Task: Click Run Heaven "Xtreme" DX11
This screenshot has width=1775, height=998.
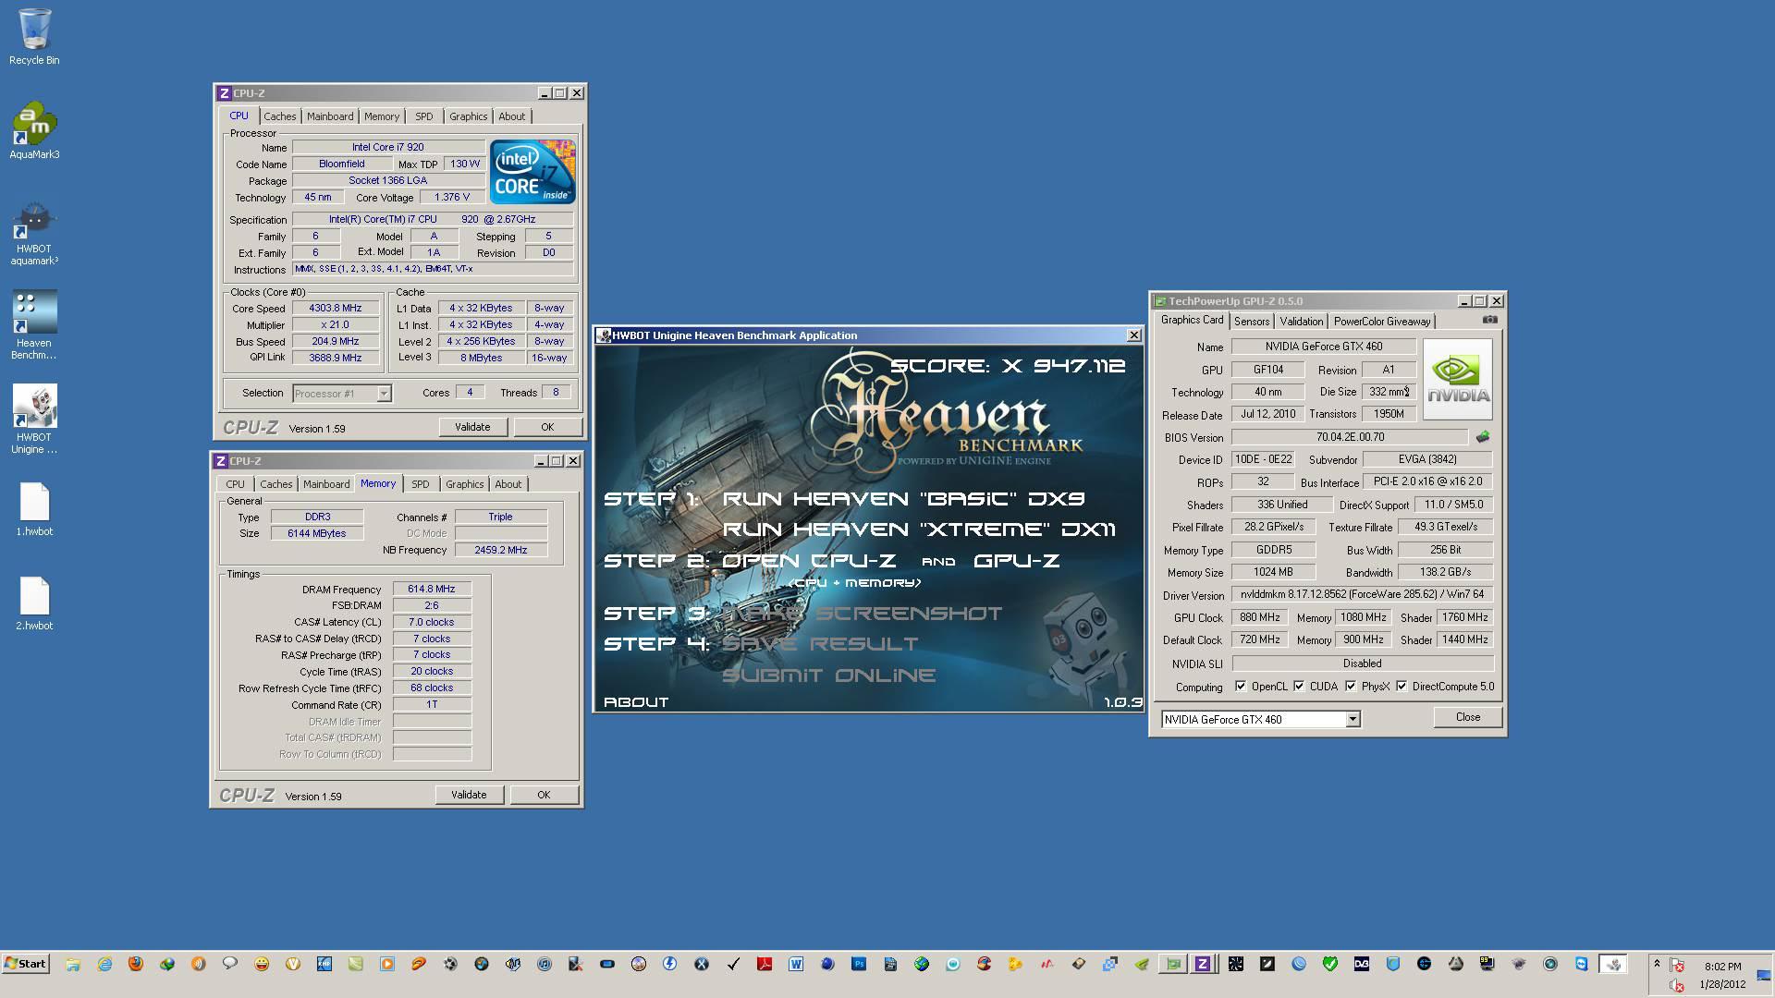Action: click(919, 529)
